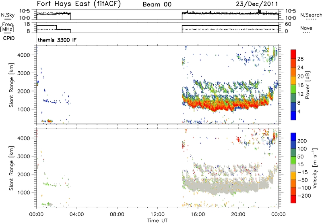Image resolution: width=322 pixels, height=223 pixels.
Task: Pick the yellow velocity segment between -50 and -15
Action: tap(293, 176)
